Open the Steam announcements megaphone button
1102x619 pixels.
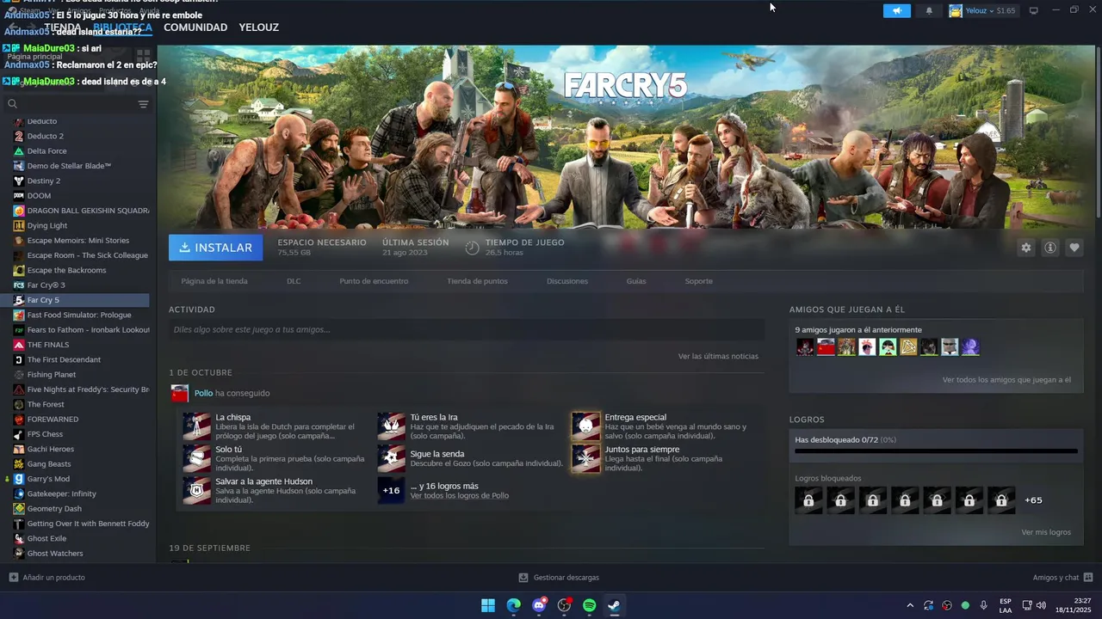tap(896, 11)
